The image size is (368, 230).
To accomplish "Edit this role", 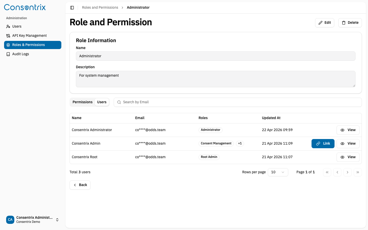I will point(325,22).
